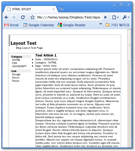Open the Google Reader bookmark
This screenshot has height=151, width=135.
(x=72, y=25)
